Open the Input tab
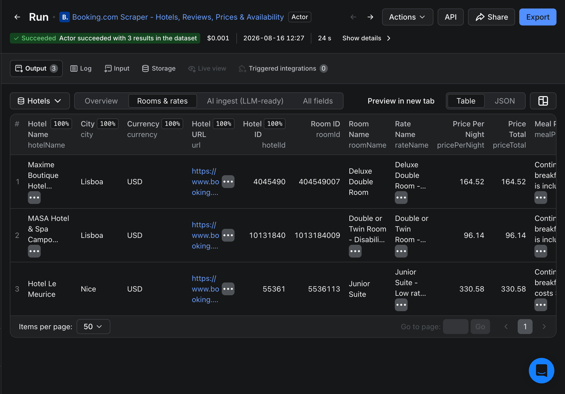The image size is (565, 394). tap(117, 68)
